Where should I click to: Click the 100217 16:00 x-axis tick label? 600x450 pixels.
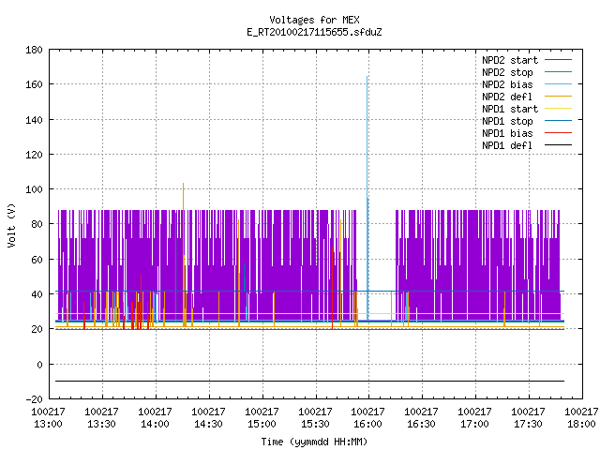pos(367,417)
